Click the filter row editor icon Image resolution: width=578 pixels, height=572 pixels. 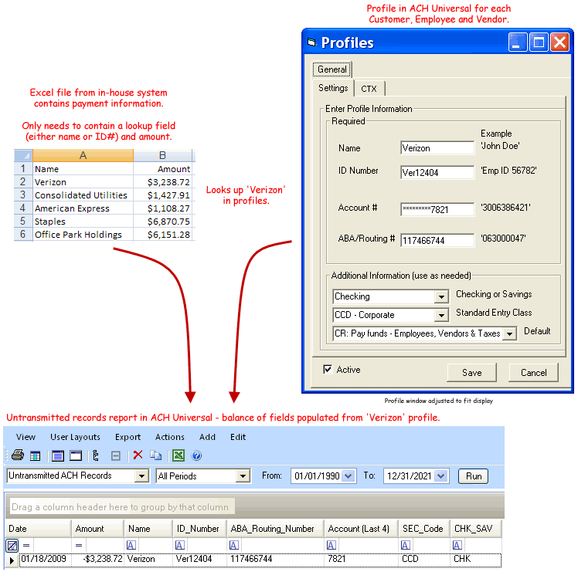tap(12, 545)
